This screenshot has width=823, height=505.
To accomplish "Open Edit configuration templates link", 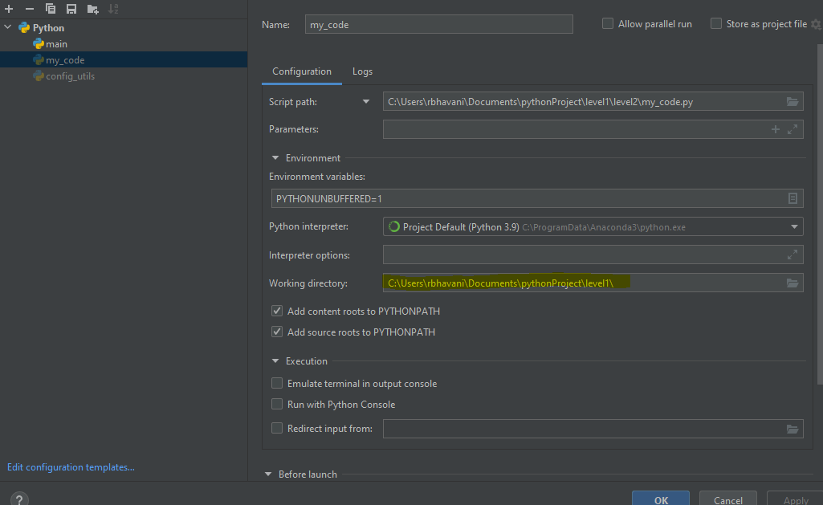I will 71,467.
